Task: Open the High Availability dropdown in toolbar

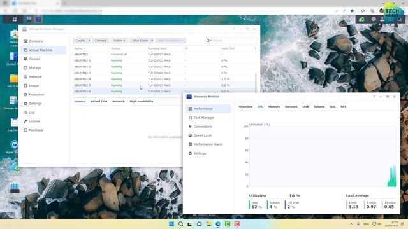Action: pyautogui.click(x=170, y=41)
